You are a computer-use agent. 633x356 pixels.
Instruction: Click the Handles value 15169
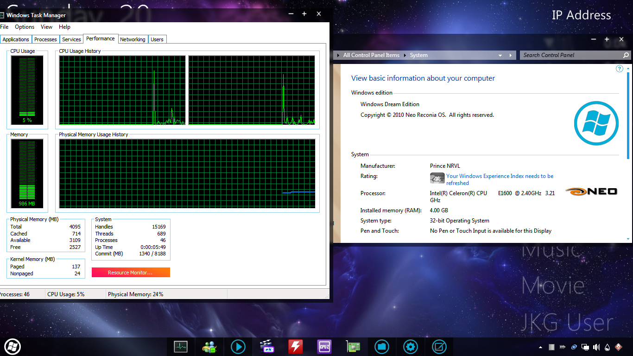click(x=159, y=227)
